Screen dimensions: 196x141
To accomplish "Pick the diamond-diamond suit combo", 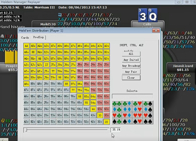I will tap(127, 109).
